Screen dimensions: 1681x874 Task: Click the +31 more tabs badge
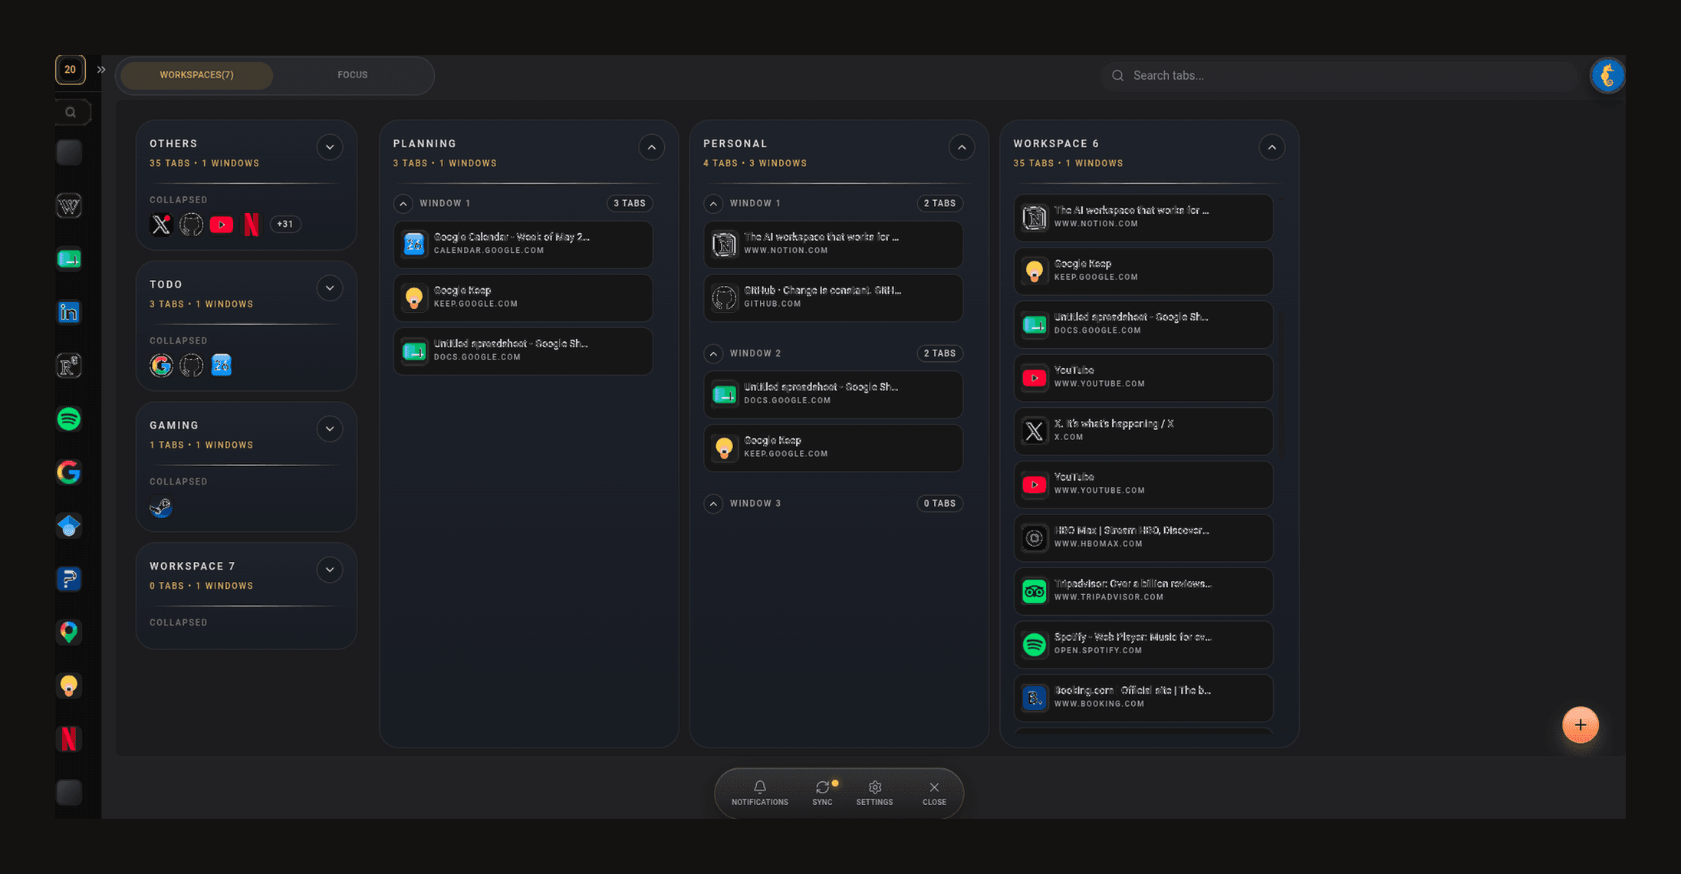coord(285,225)
